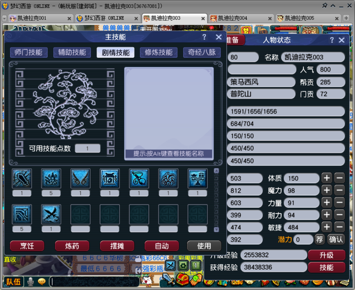Click the green number 1 shortcut icon

[x=196, y=265]
